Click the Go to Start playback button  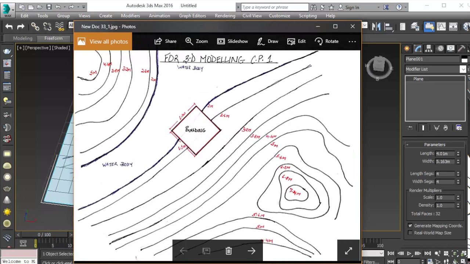pos(391,253)
